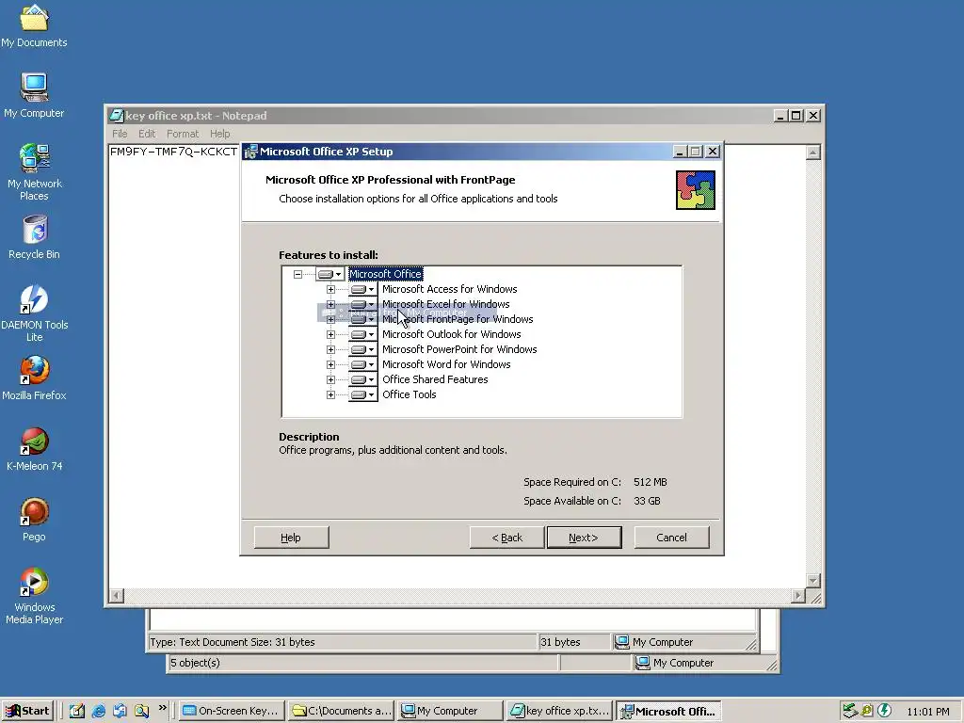Open install option dropdown for Outlook

[x=362, y=334]
